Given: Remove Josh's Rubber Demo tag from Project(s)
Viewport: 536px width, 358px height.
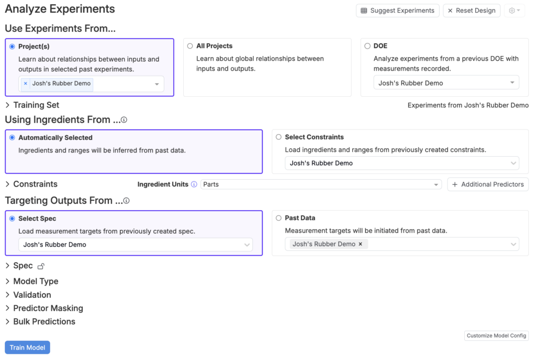Looking at the screenshot, I should click(25, 84).
